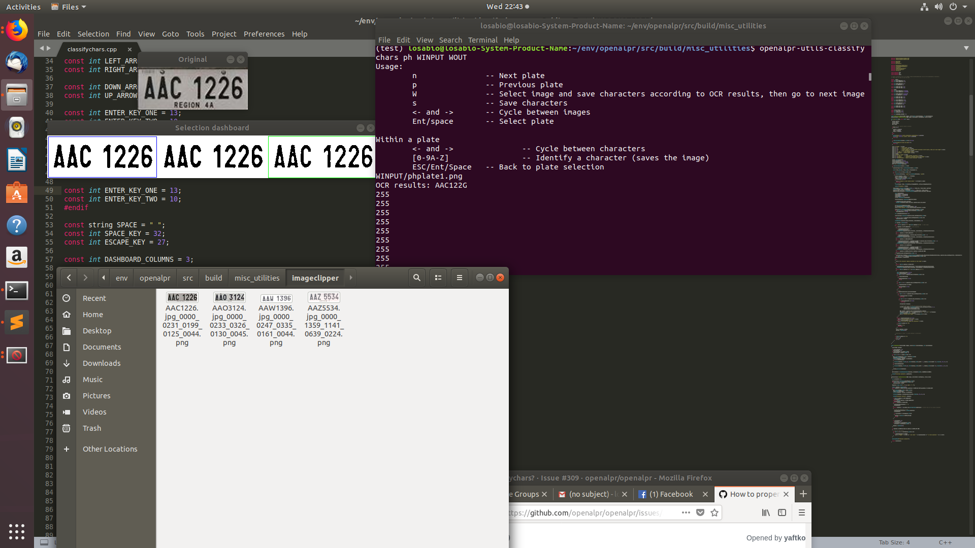The height and width of the screenshot is (548, 975).
Task: Click the file manager search icon
Action: click(x=416, y=278)
